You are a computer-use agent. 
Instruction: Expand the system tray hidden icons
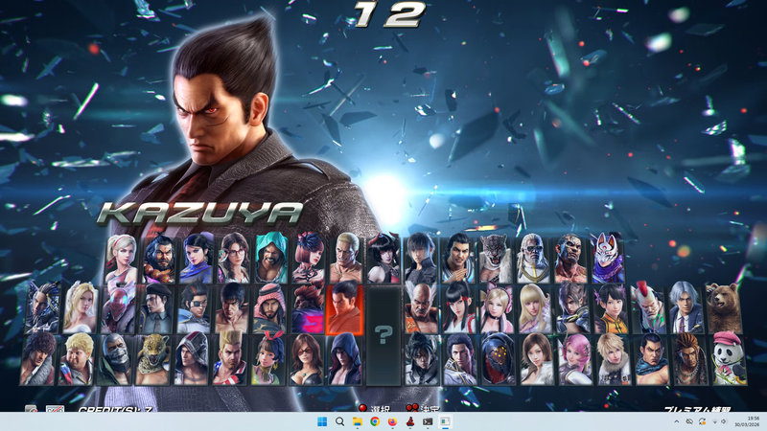click(x=677, y=421)
